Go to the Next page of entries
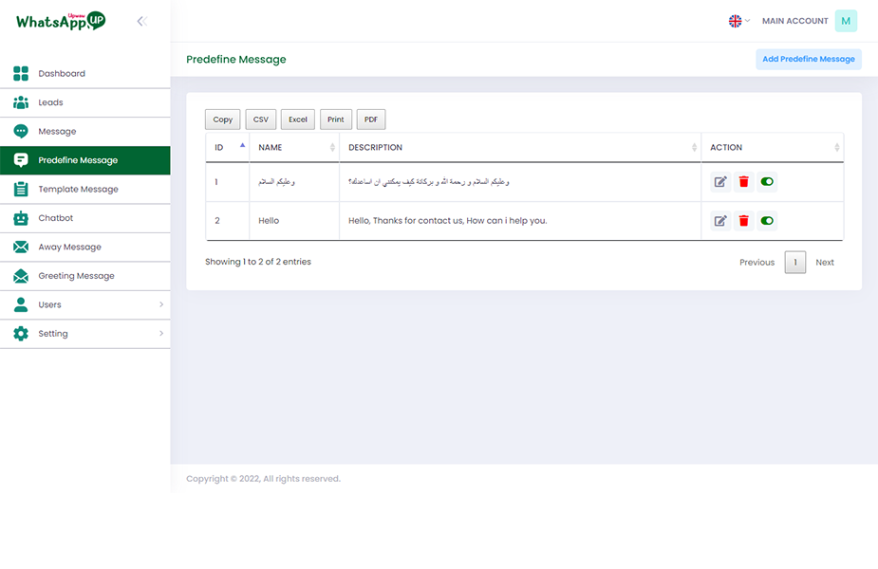The image size is (878, 569). pyautogui.click(x=825, y=262)
